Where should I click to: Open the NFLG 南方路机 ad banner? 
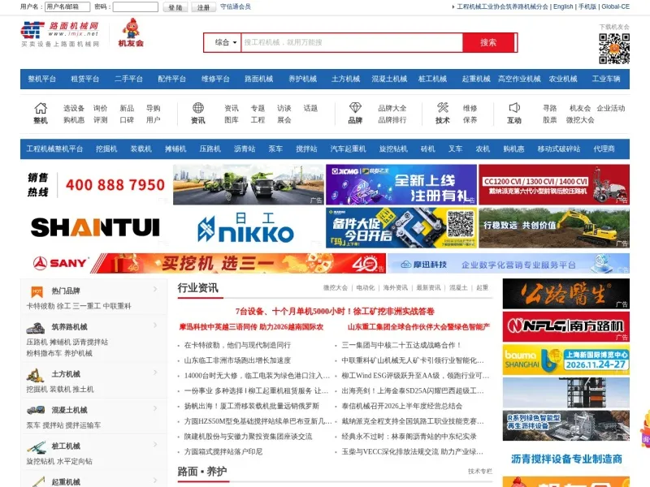tap(566, 327)
